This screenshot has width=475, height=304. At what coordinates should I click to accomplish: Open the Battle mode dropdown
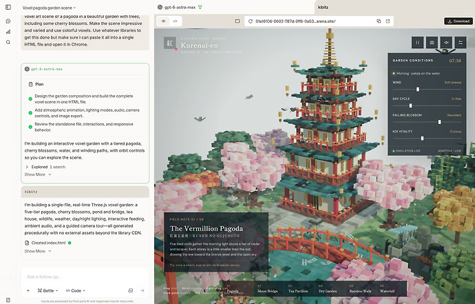tap(47, 291)
